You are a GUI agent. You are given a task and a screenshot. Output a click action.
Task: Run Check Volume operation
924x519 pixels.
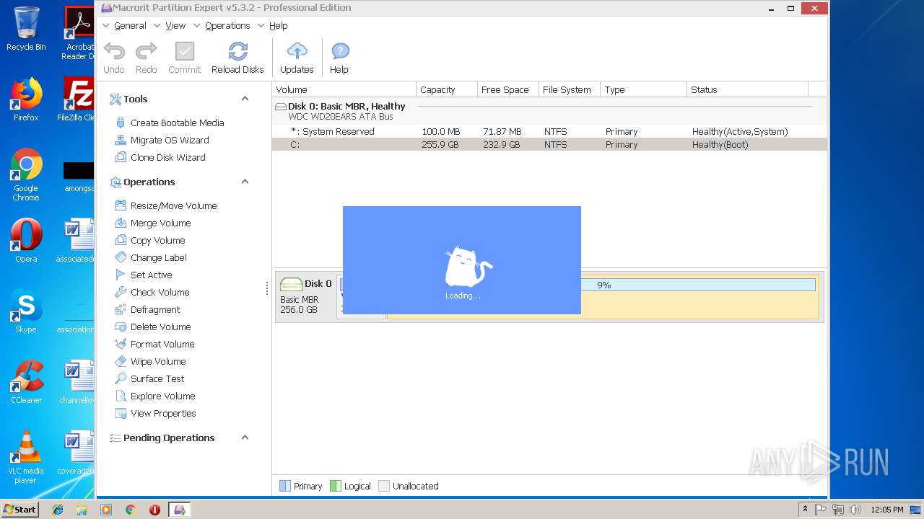click(160, 292)
